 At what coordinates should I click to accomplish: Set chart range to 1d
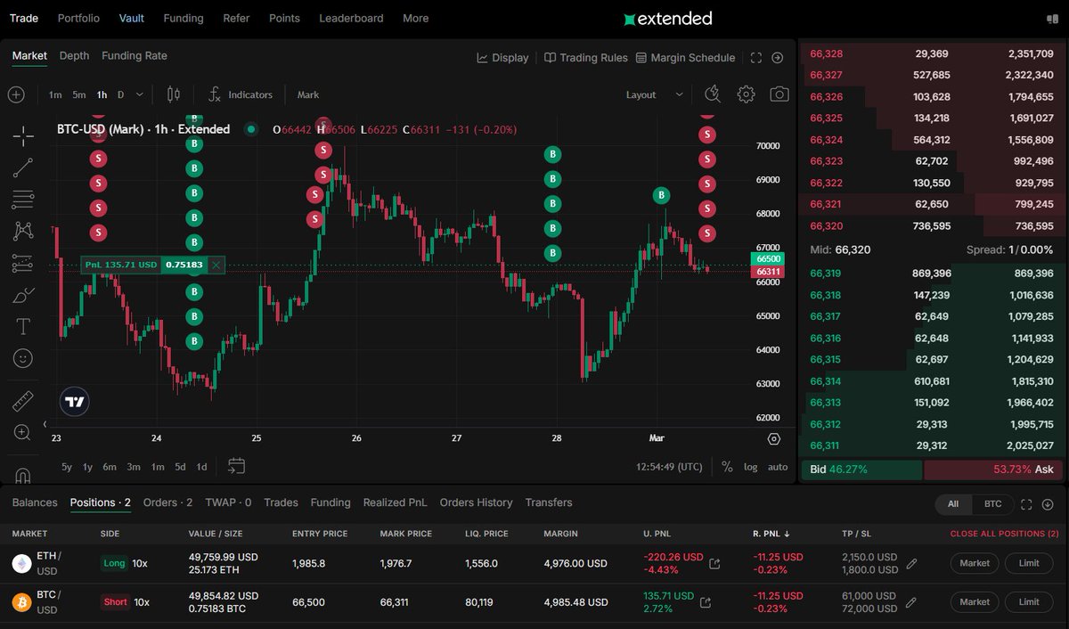[202, 467]
